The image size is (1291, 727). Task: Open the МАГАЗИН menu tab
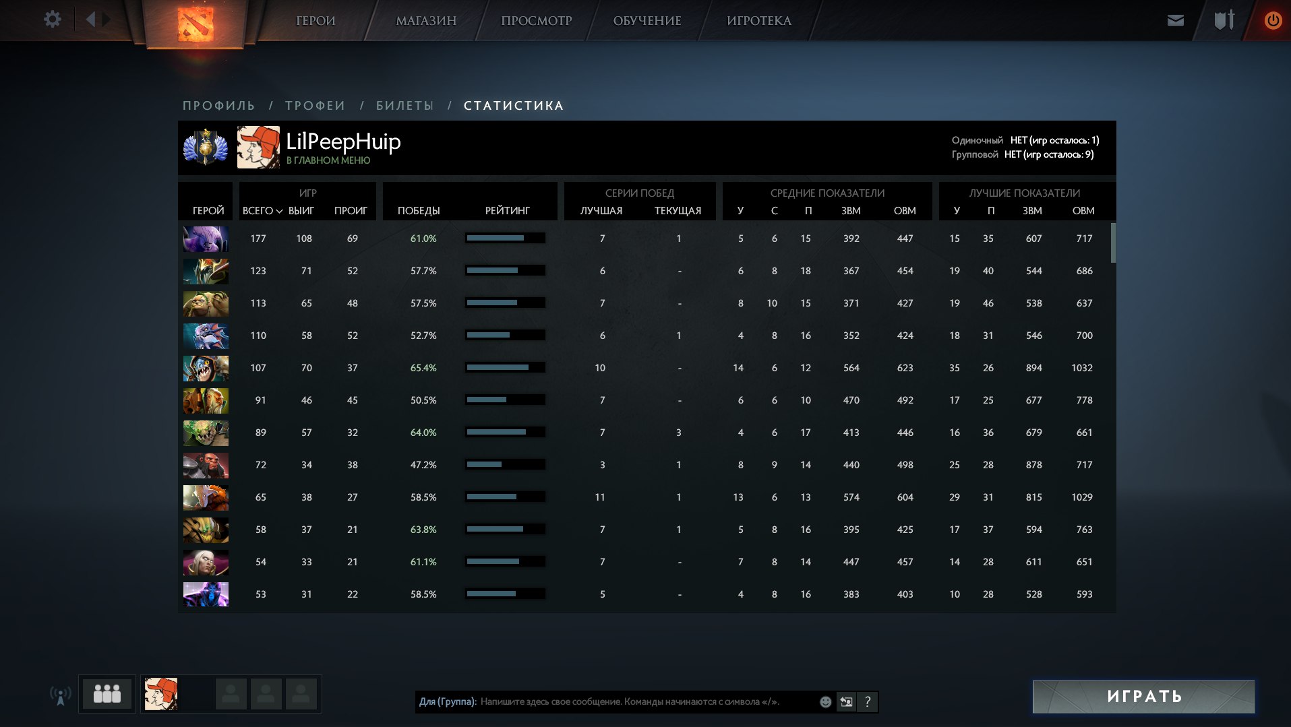point(425,21)
